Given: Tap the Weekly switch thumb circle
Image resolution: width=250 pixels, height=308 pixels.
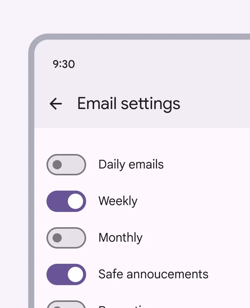Looking at the screenshot, I should [x=75, y=201].
